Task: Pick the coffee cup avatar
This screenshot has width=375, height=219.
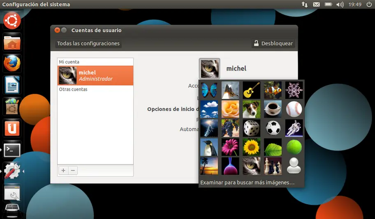Action: pyautogui.click(x=273, y=109)
